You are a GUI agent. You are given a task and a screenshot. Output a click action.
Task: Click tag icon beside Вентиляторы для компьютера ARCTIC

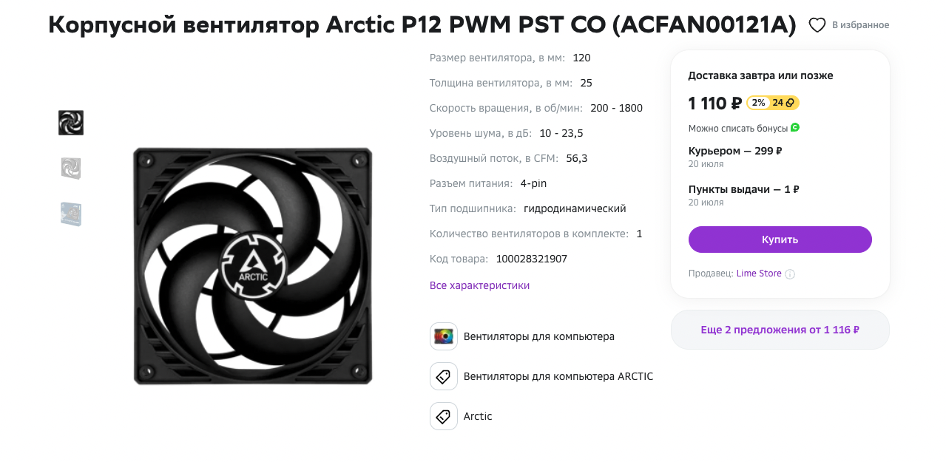point(444,376)
